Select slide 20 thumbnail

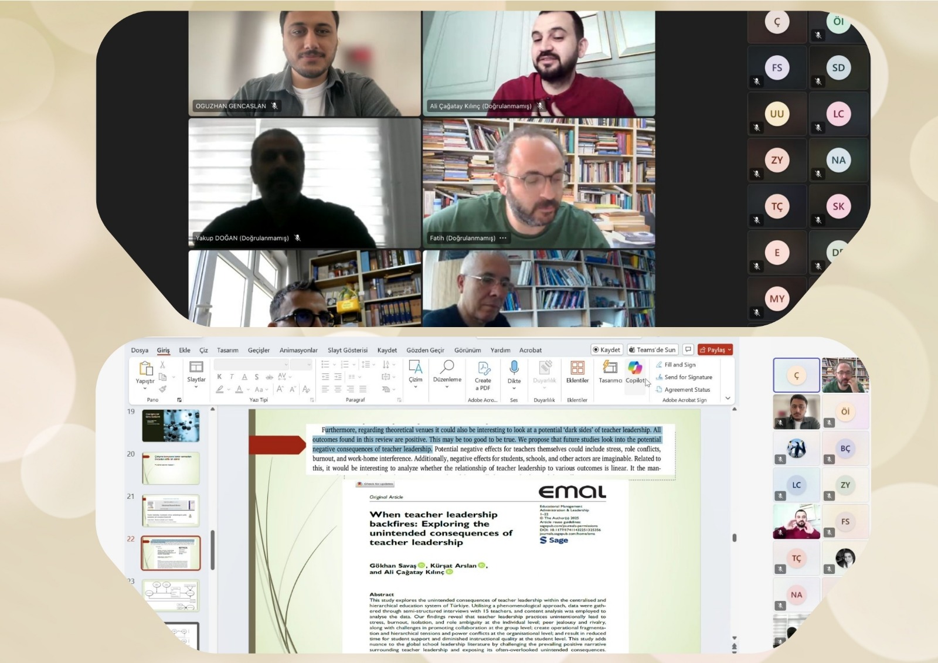(x=171, y=468)
